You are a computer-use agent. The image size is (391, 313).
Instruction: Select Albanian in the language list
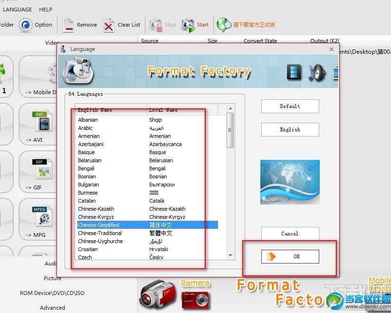click(x=148, y=120)
